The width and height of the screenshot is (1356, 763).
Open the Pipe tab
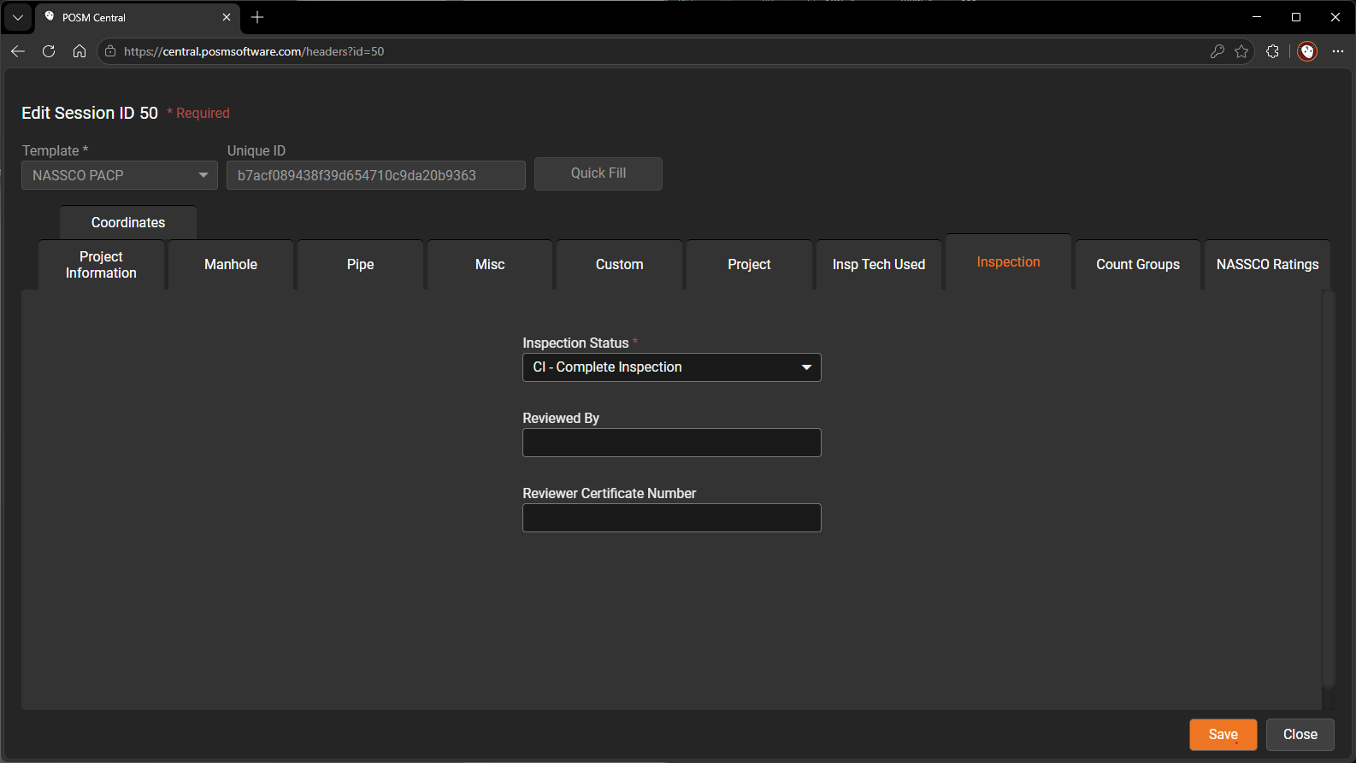[361, 265]
